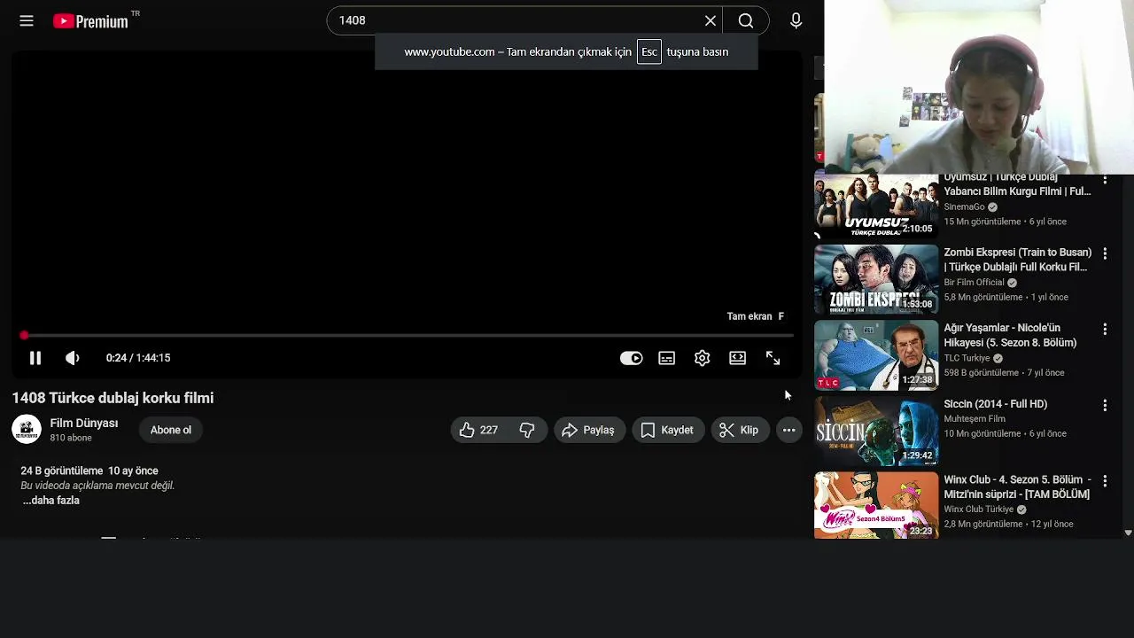Start voice search with microphone icon

coord(796,20)
